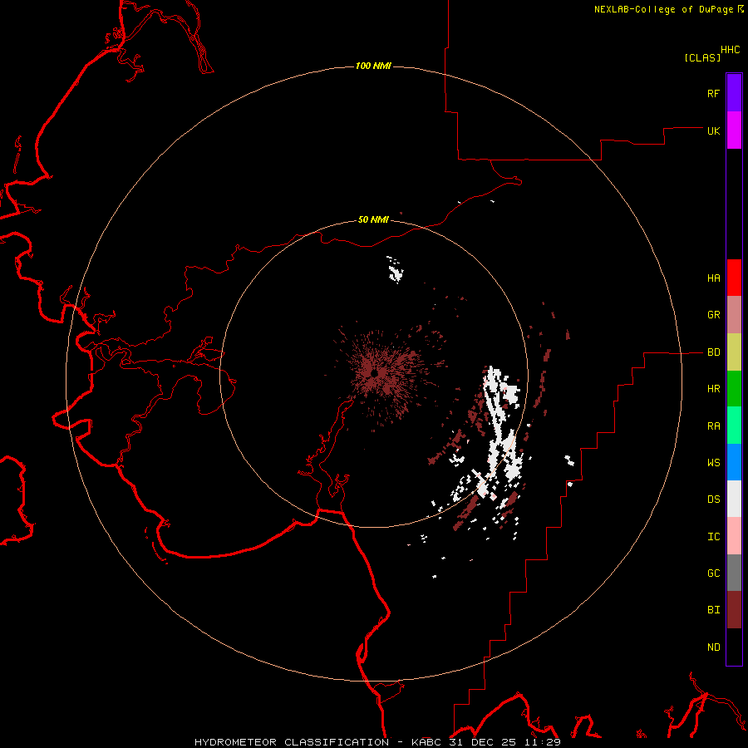
Task: Click the GR legend label
Action: pos(713,315)
